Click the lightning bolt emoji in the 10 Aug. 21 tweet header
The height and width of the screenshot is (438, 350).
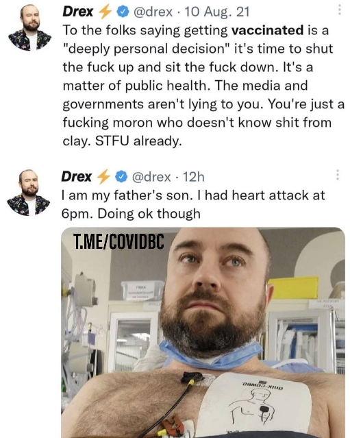click(x=105, y=12)
